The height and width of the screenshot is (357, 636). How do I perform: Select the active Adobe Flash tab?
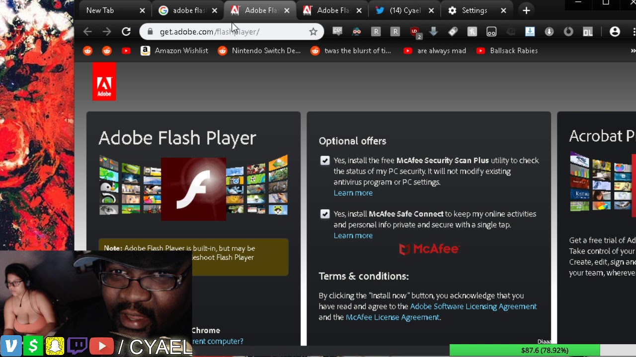tap(260, 10)
